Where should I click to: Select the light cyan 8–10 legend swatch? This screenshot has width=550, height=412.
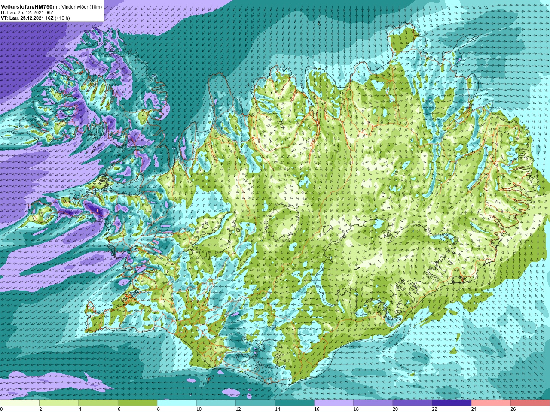(177, 403)
